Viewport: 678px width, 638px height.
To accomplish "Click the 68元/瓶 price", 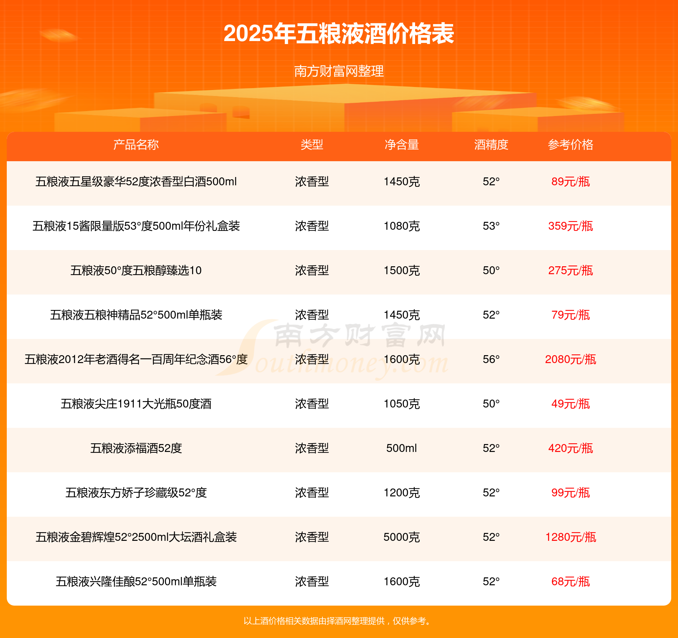I will click(571, 582).
